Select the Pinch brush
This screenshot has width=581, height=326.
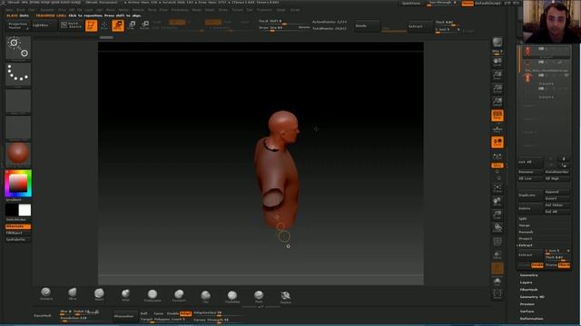[x=259, y=296]
